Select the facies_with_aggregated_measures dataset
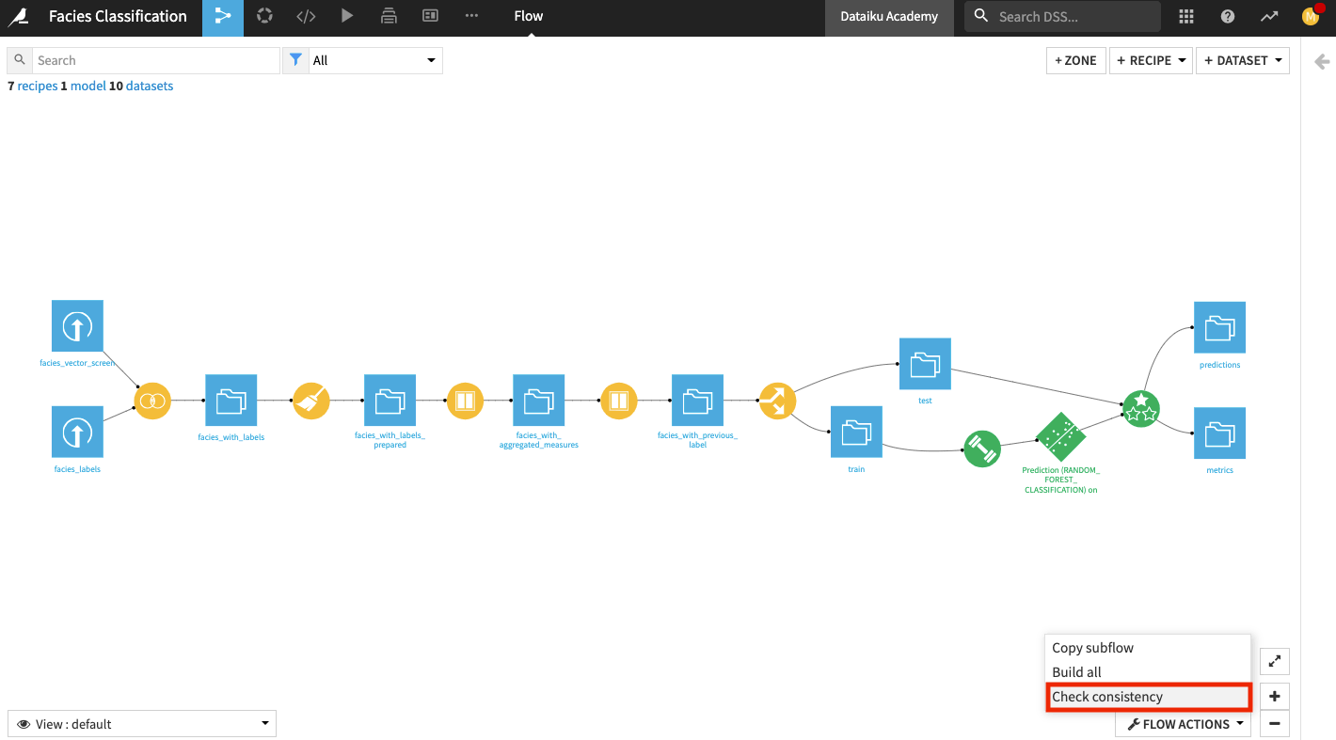This screenshot has height=740, width=1336. (538, 401)
